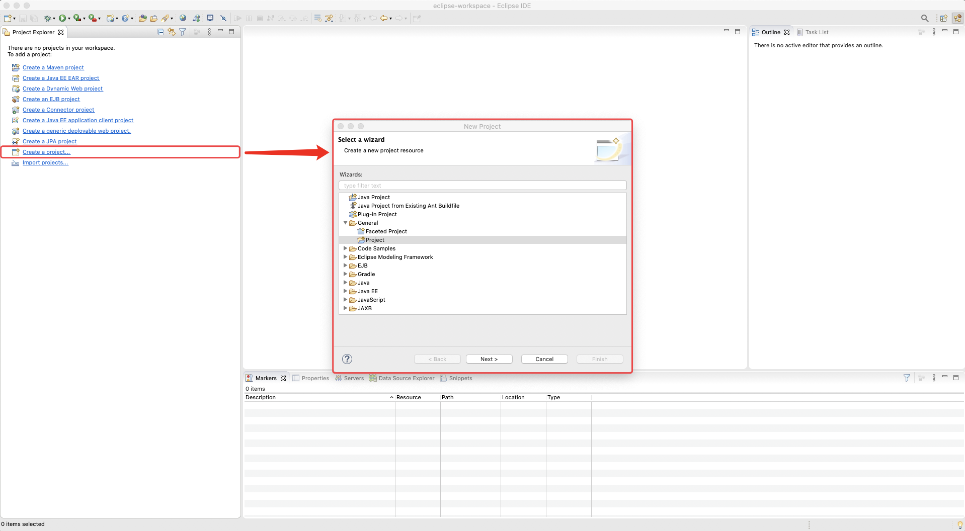
Task: Toggle the Java EE perspective button
Action: coord(957,18)
